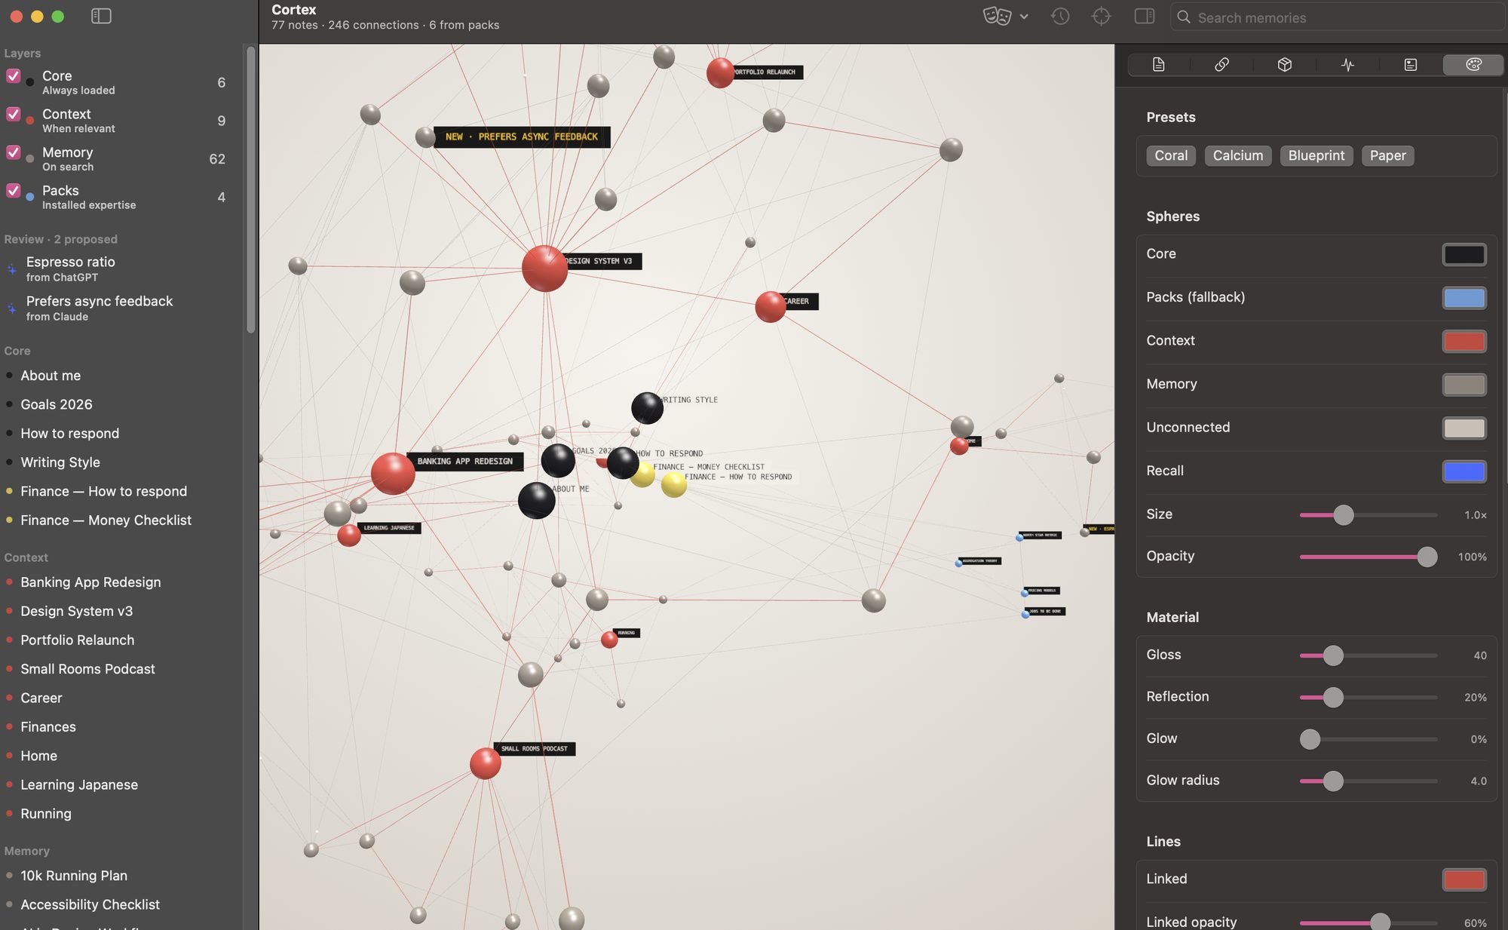
Task: Apply the Calcium preset
Action: tap(1238, 155)
